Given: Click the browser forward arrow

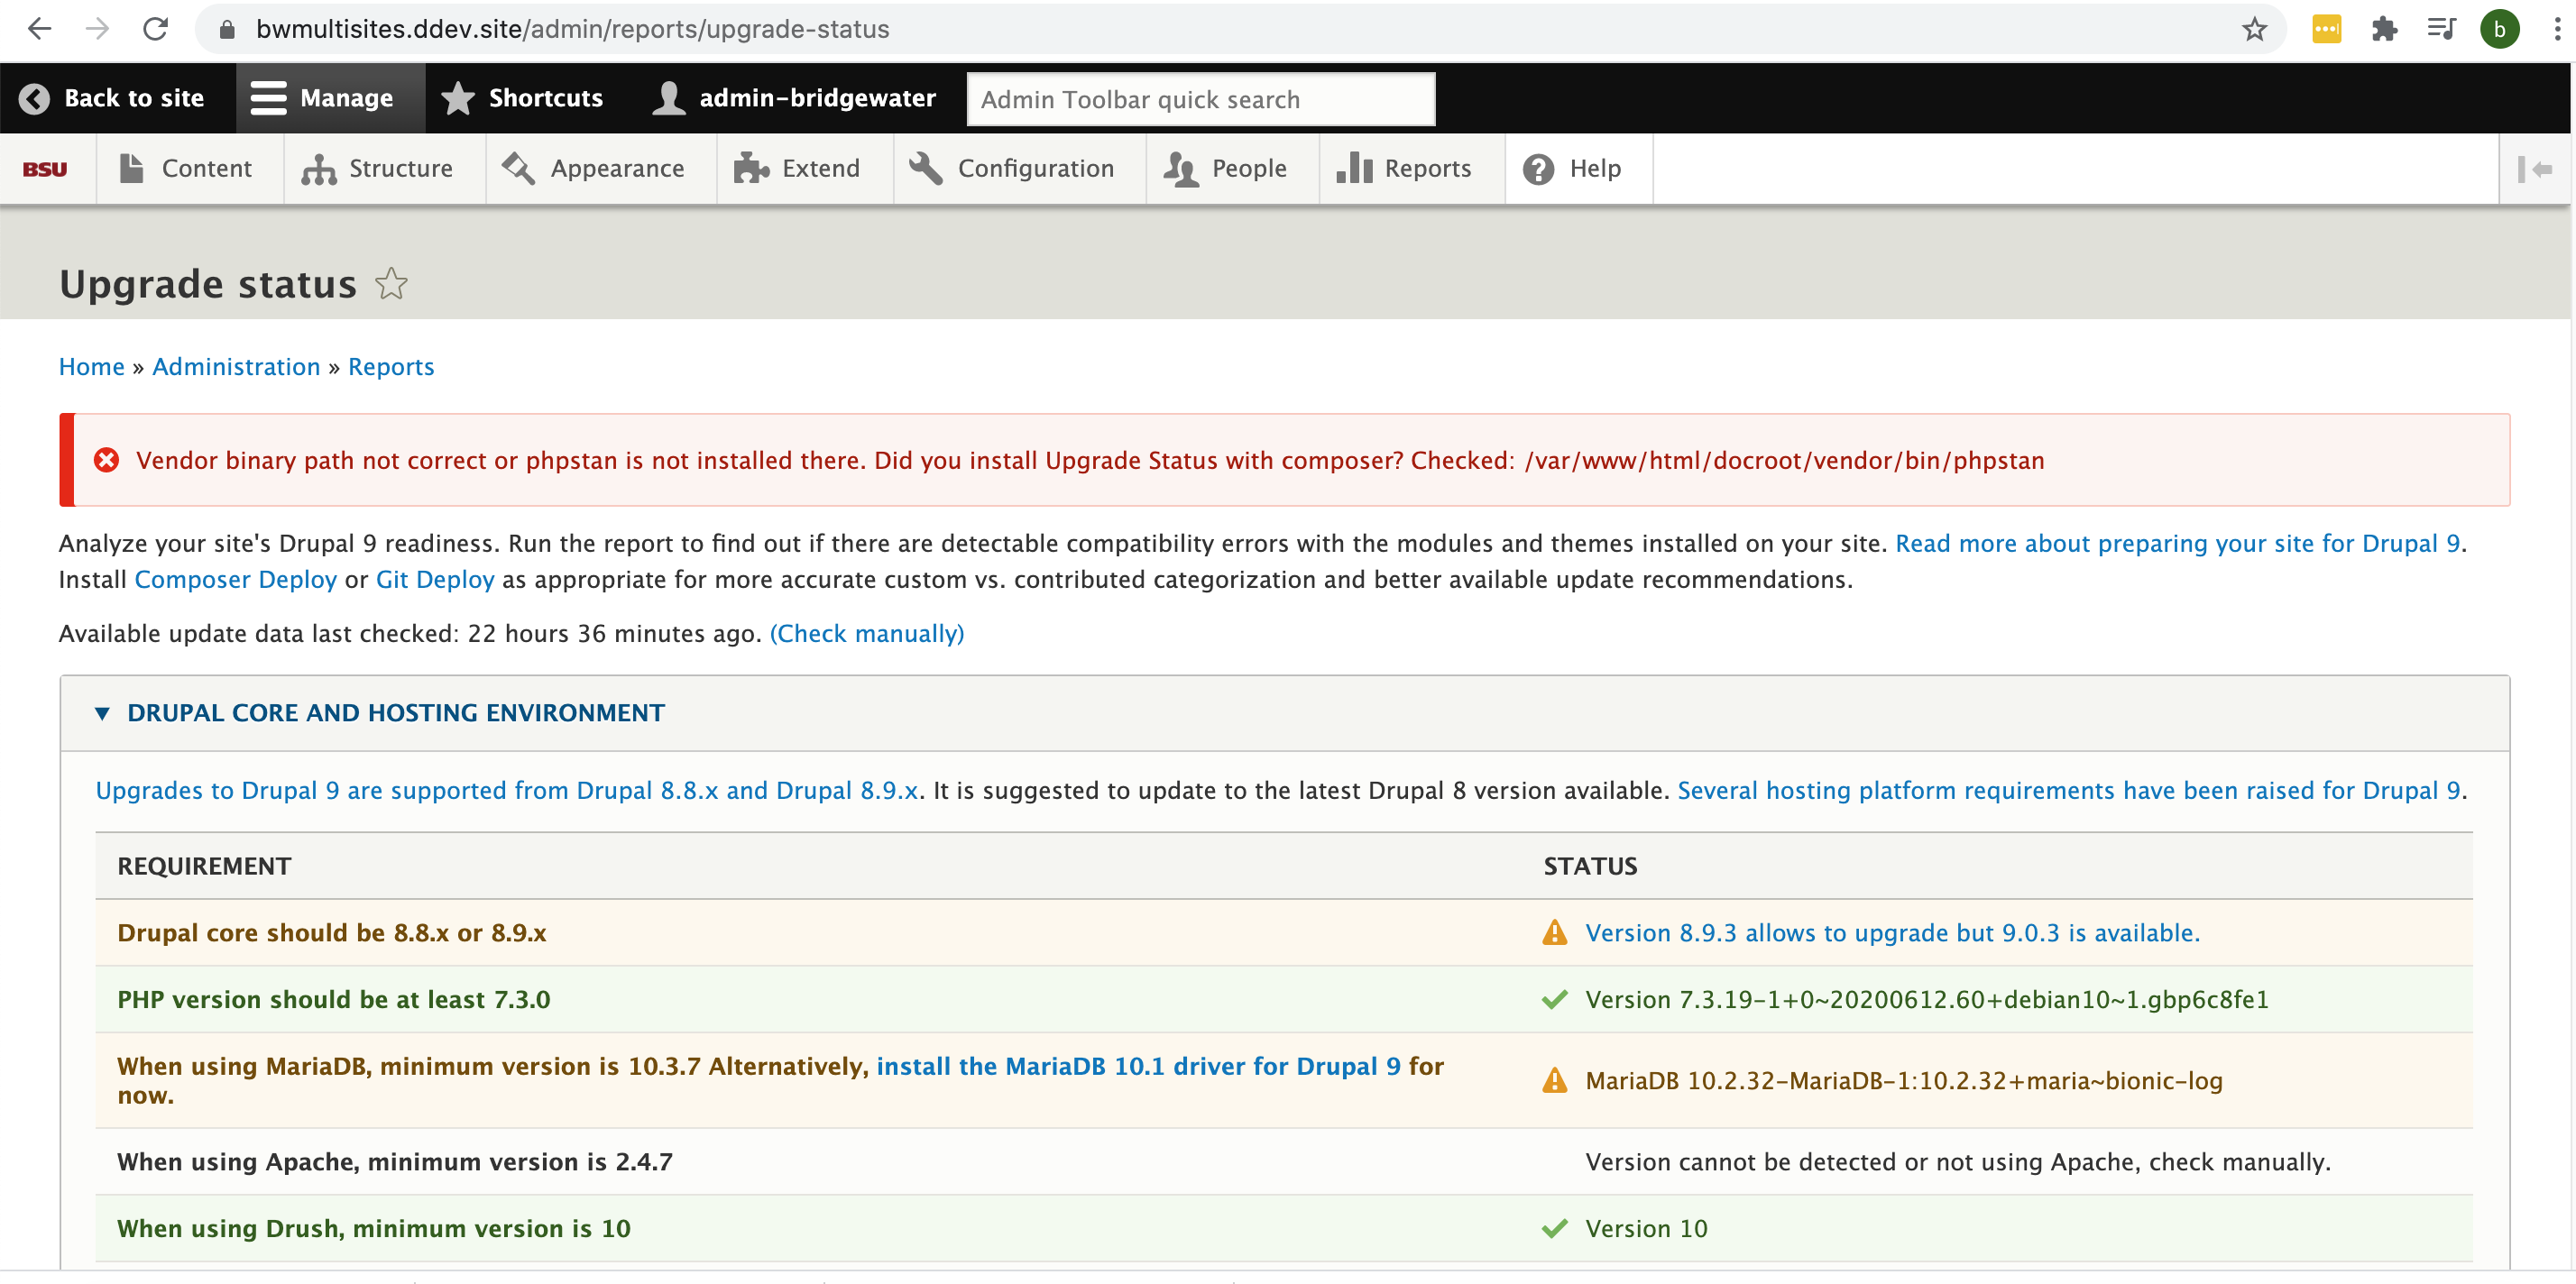Looking at the screenshot, I should (x=97, y=29).
